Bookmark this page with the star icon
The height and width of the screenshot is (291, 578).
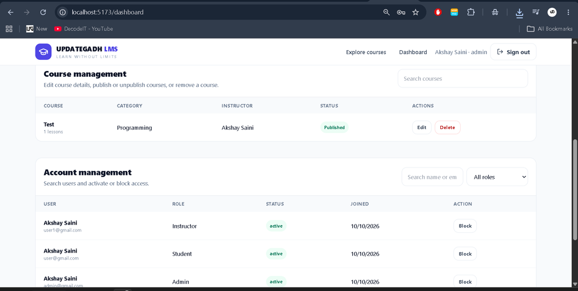415,12
